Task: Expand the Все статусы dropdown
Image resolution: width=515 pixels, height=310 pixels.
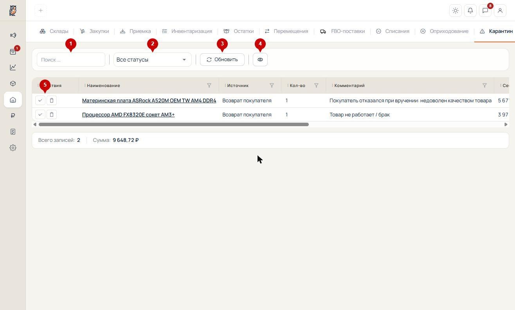Action: (153, 60)
